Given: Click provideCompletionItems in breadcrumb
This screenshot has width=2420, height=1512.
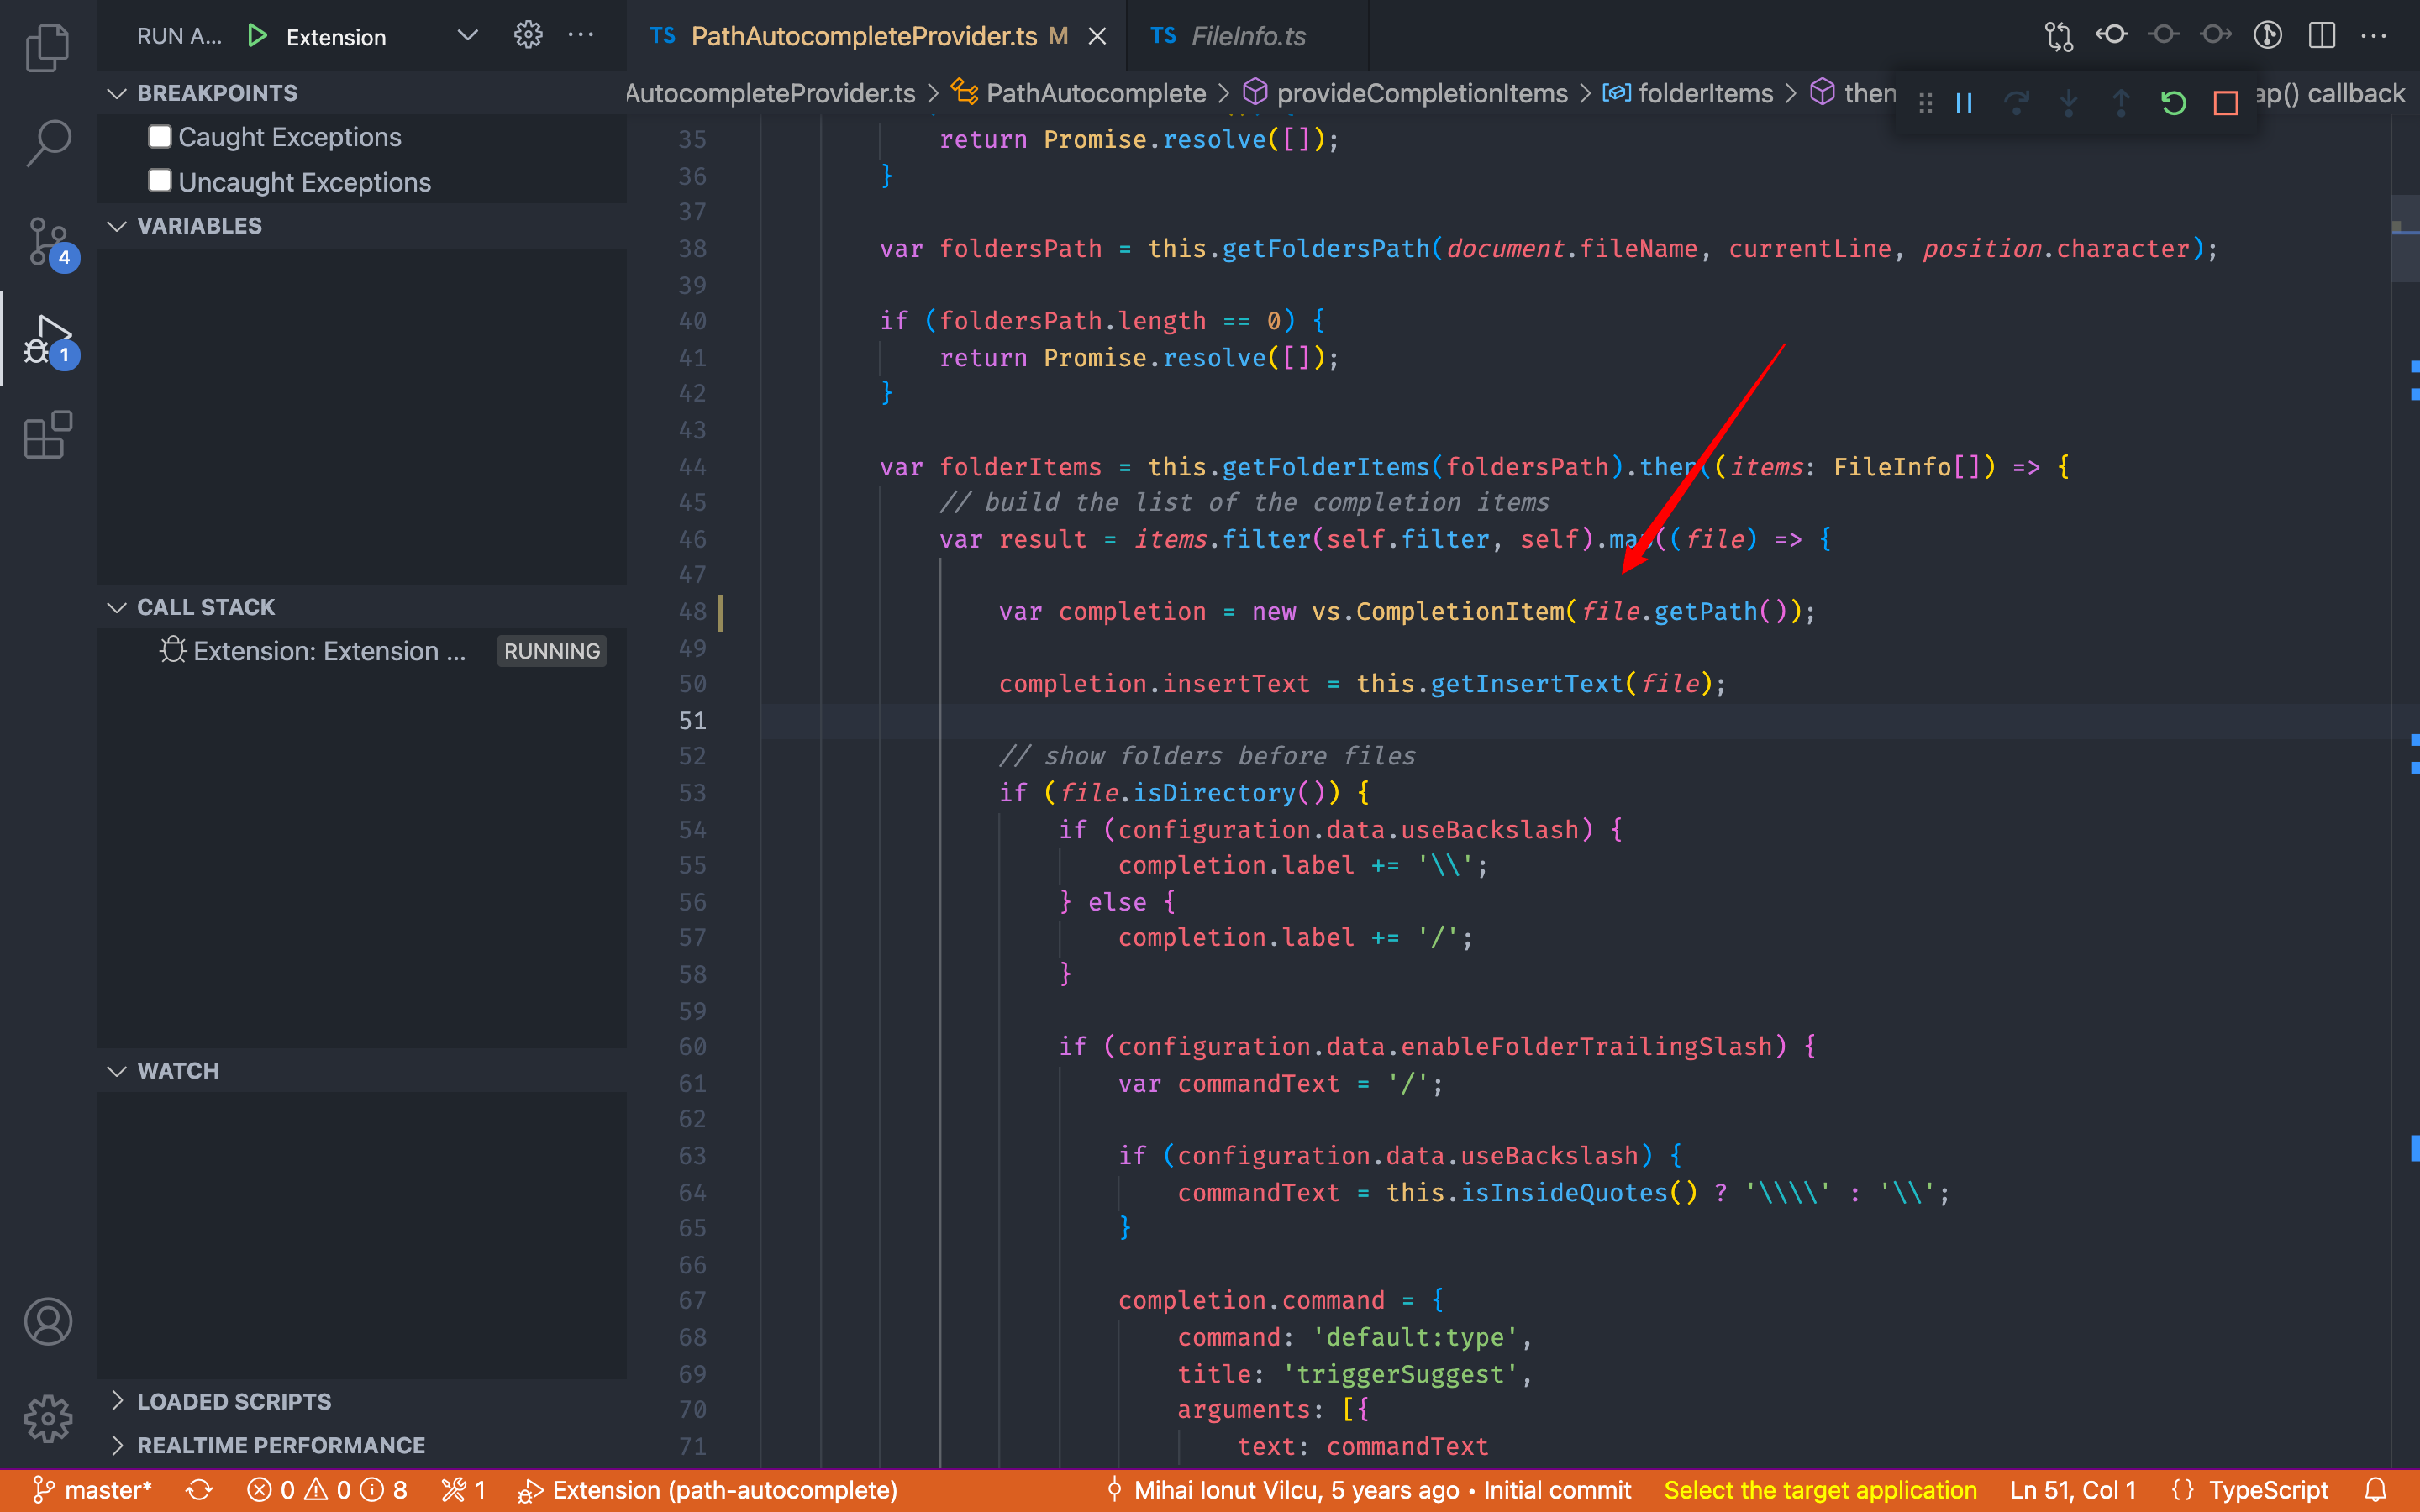Looking at the screenshot, I should tap(1421, 93).
